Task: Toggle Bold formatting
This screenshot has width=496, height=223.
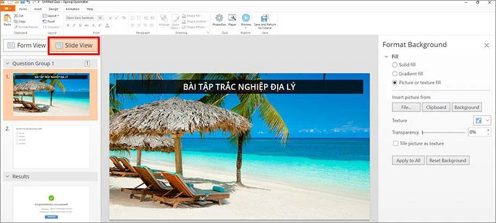Action: [x=68, y=25]
